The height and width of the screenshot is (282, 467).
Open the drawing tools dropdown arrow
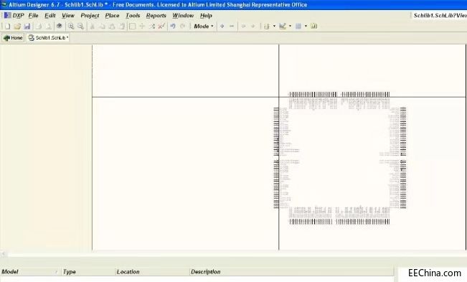(290, 27)
